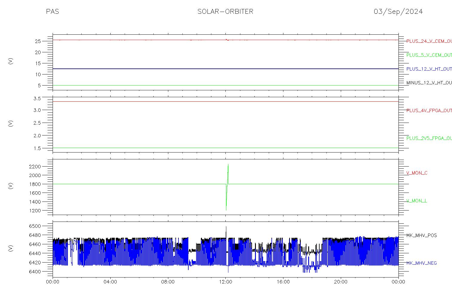Select the PLUS_5_V_CEM_OUT legend label

(429, 55)
